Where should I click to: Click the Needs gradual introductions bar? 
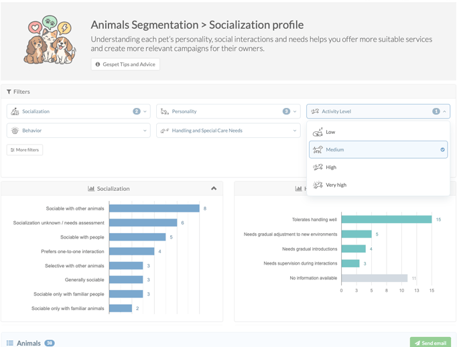(354, 249)
